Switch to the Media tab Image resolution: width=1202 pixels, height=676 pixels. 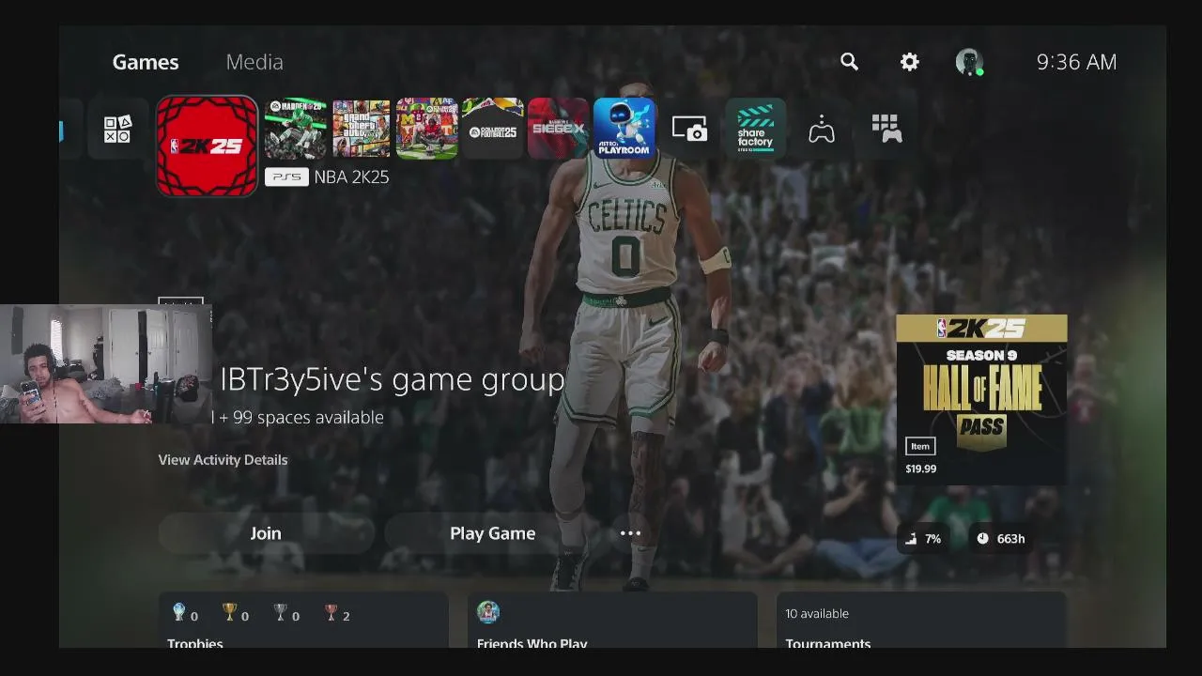pyautogui.click(x=254, y=62)
